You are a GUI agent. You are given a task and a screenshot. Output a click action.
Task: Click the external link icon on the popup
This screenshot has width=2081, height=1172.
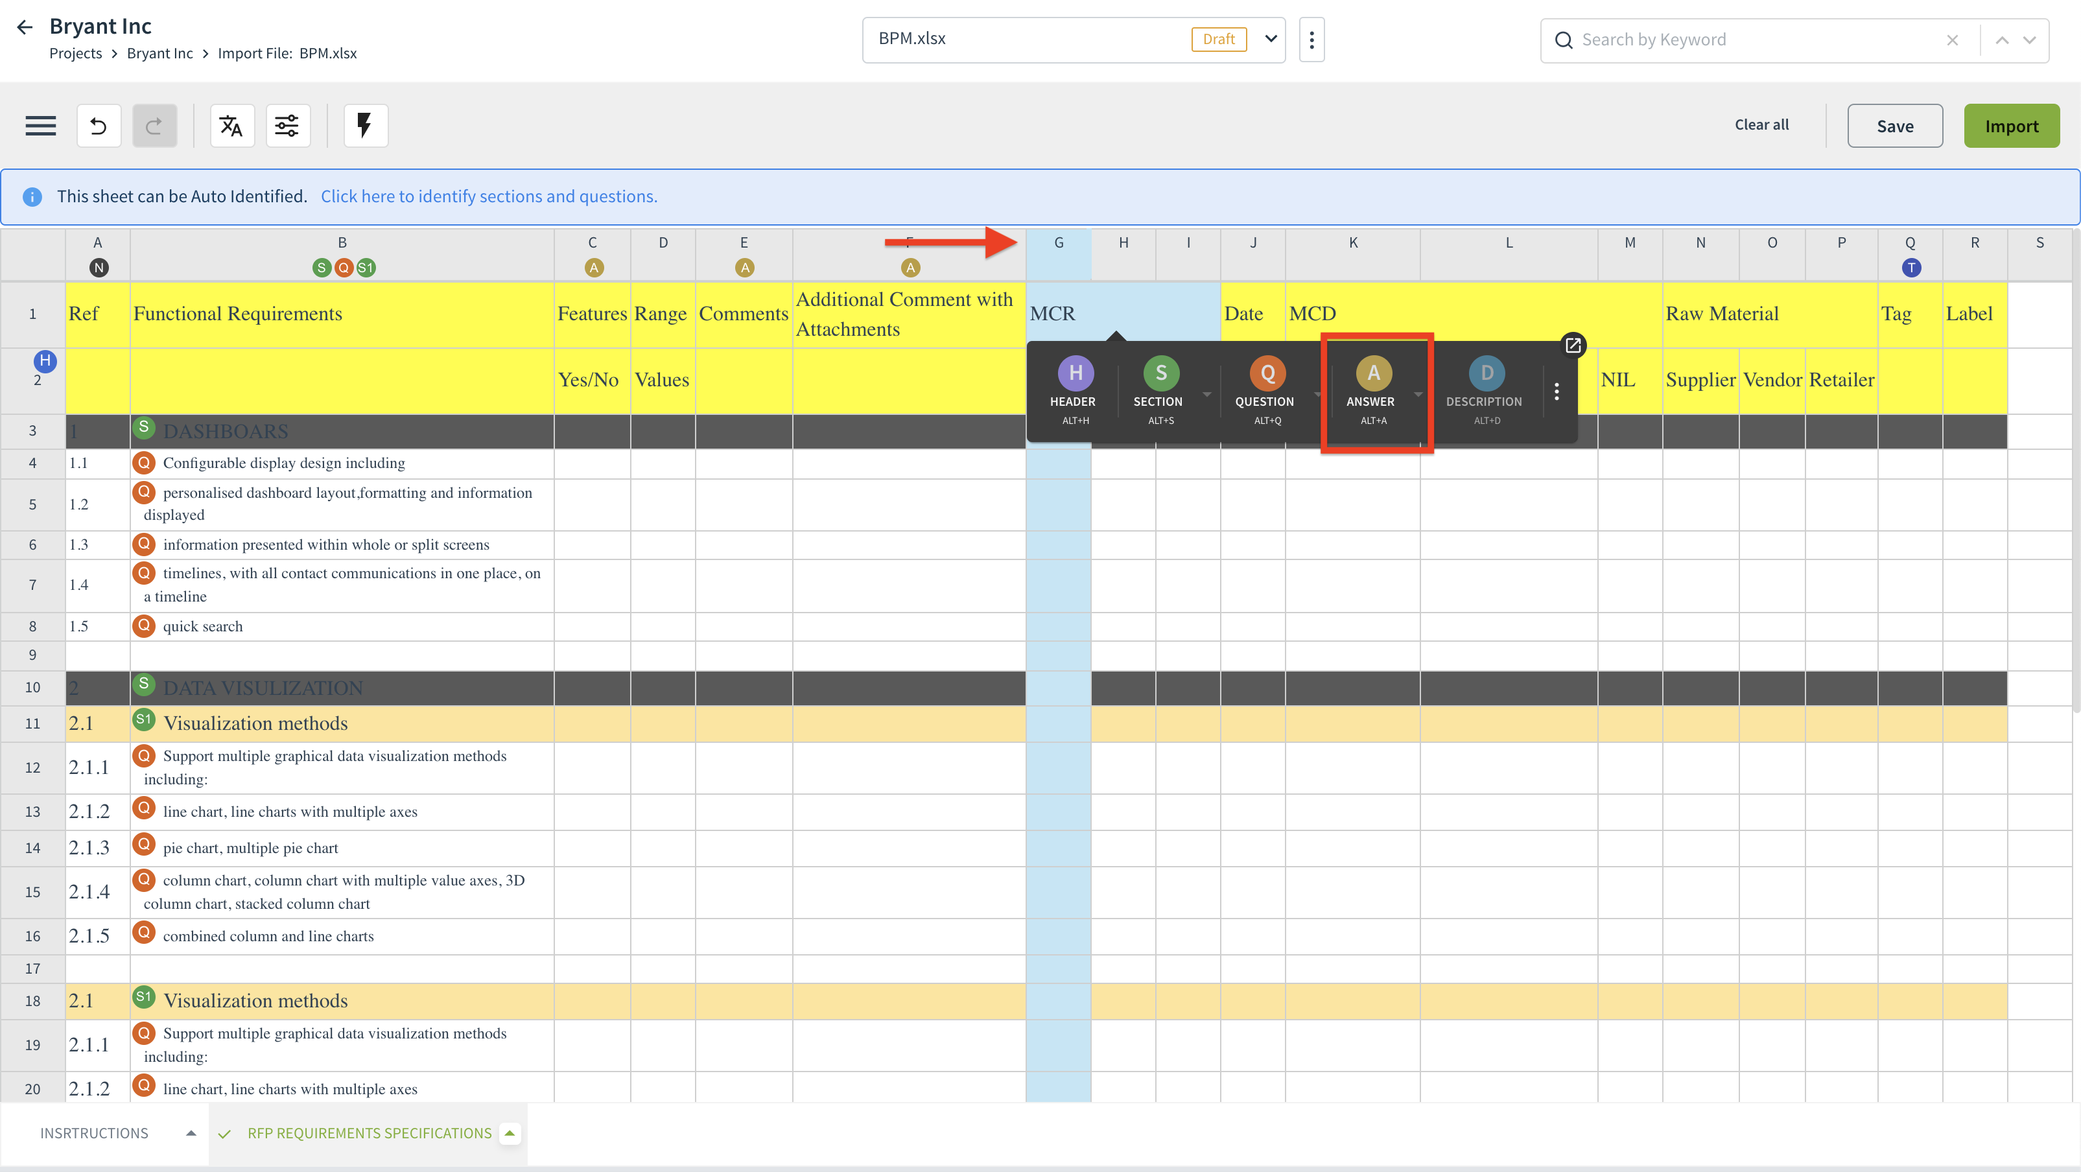1573,345
